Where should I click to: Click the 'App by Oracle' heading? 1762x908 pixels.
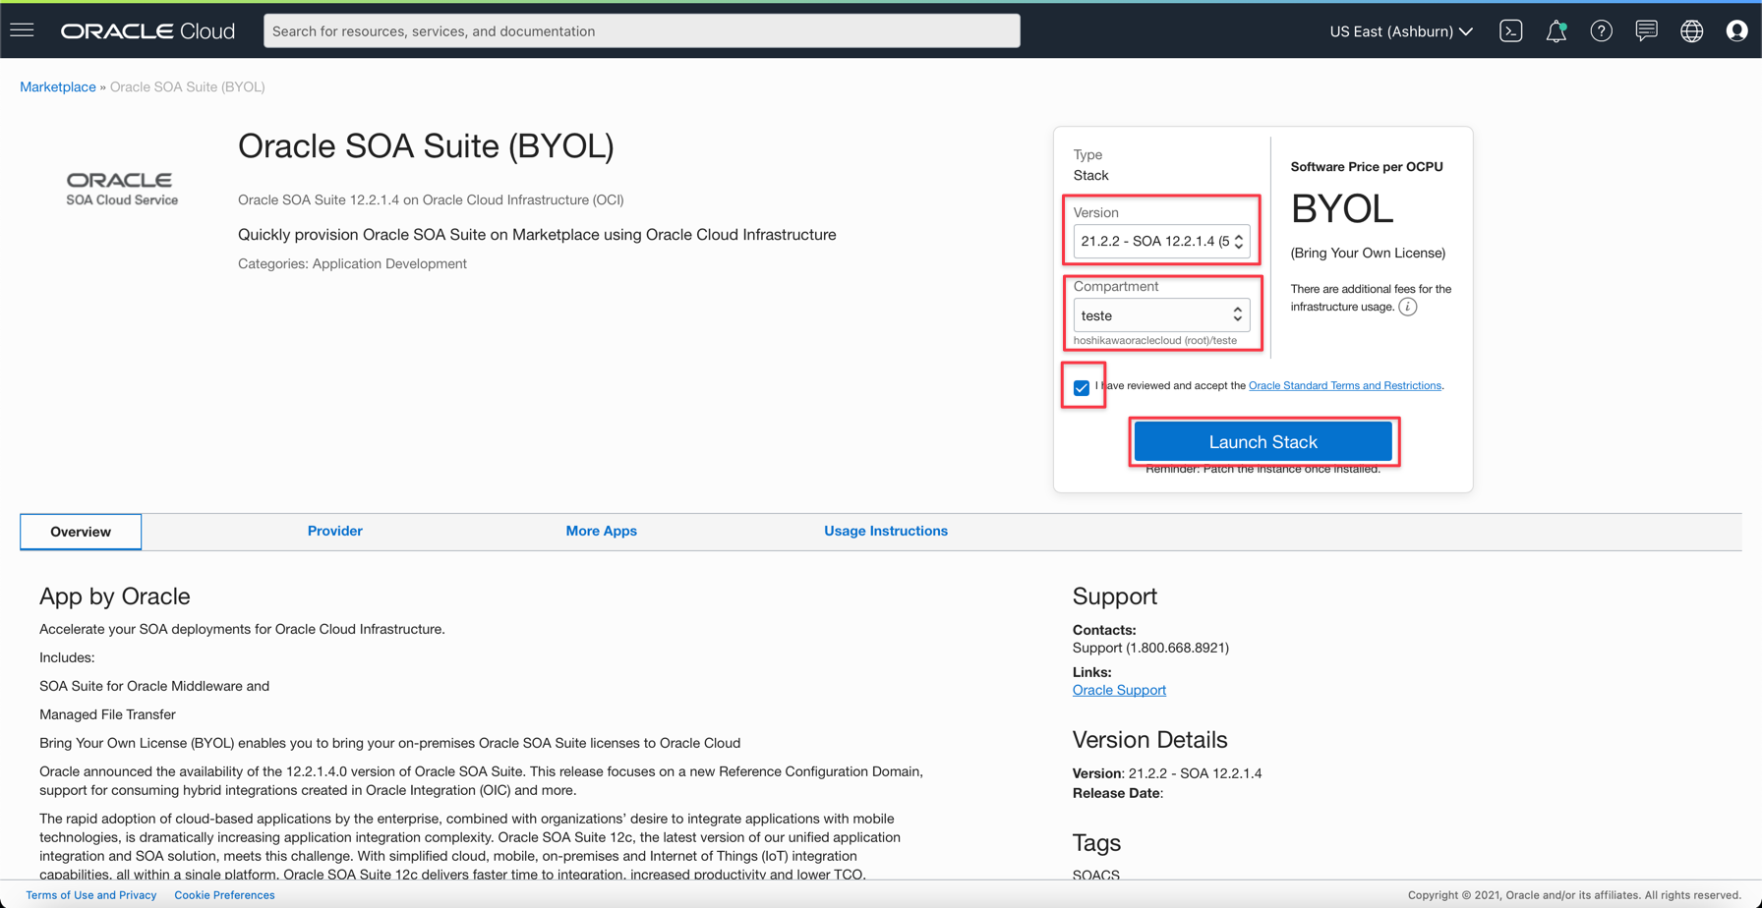[x=115, y=596]
